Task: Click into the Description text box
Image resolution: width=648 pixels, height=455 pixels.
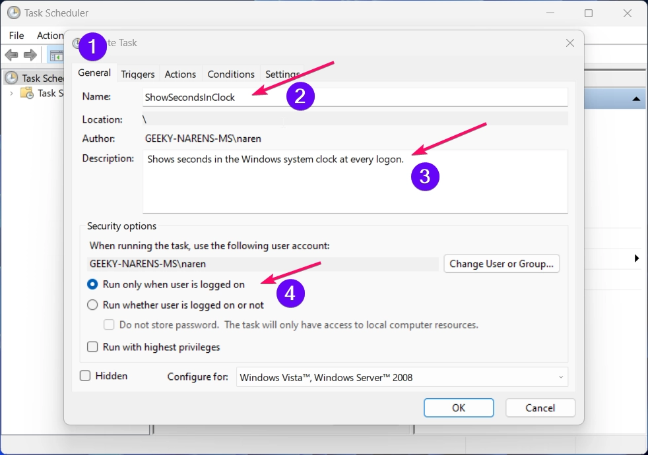Action: 355,181
